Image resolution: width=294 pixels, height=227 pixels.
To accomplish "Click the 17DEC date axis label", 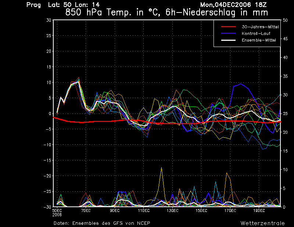I will [230, 211].
